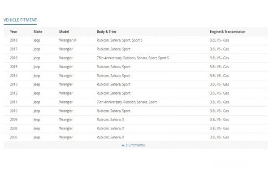This screenshot has height=172, width=269.
Task: Click the Model column header
Action: (x=64, y=31)
